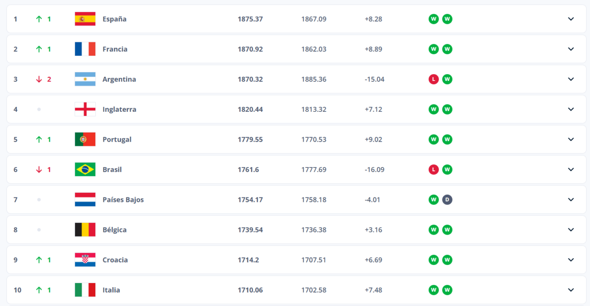Image resolution: width=590 pixels, height=306 pixels.
Task: Click Italia's points change +7.48
Action: [373, 290]
